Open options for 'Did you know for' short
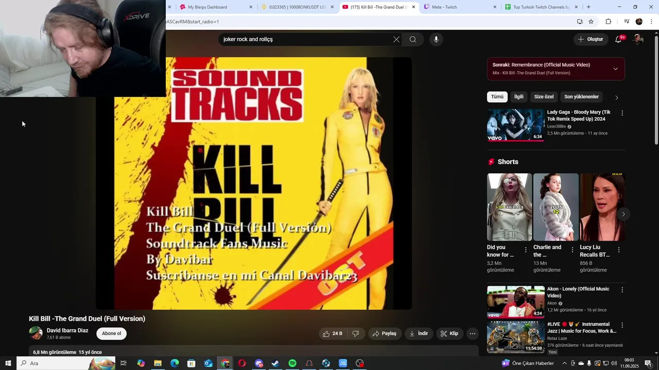This screenshot has width=659, height=370. pos(526,250)
